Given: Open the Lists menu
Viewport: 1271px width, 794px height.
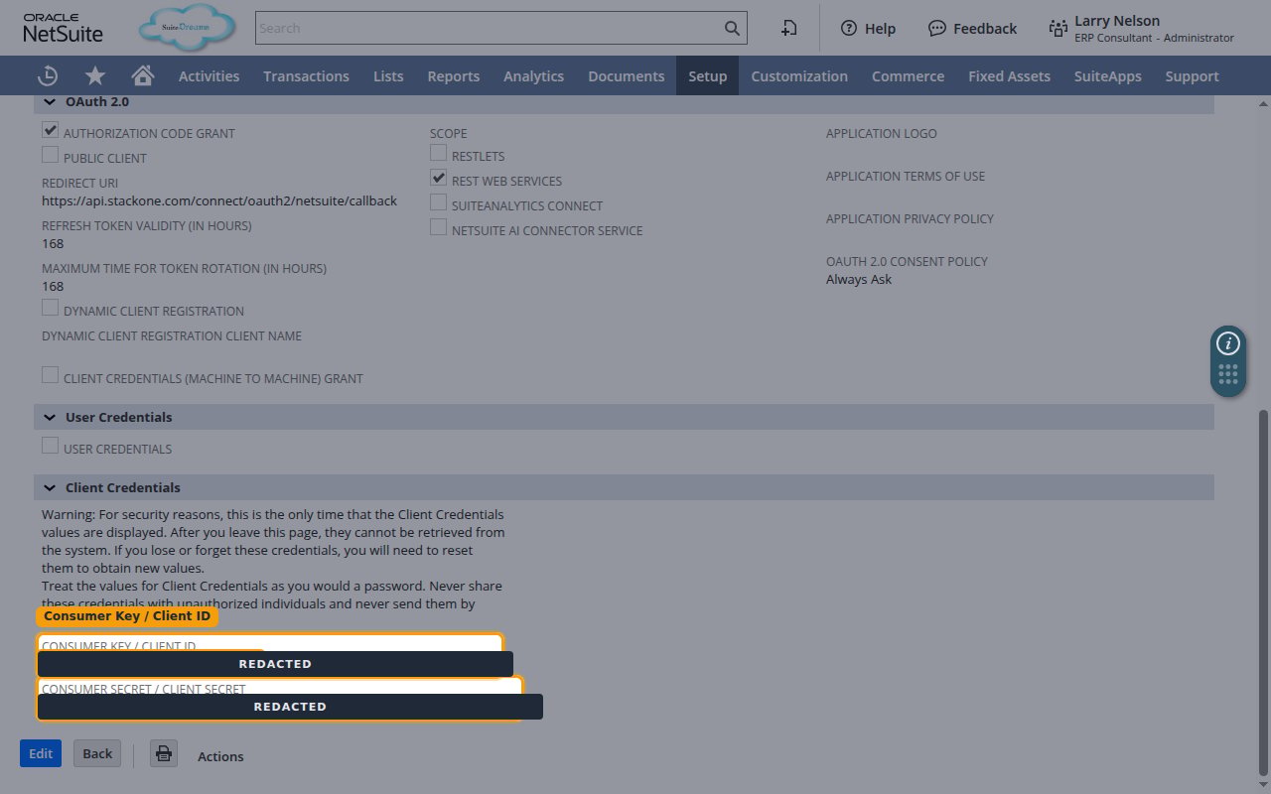Looking at the screenshot, I should pyautogui.click(x=388, y=75).
